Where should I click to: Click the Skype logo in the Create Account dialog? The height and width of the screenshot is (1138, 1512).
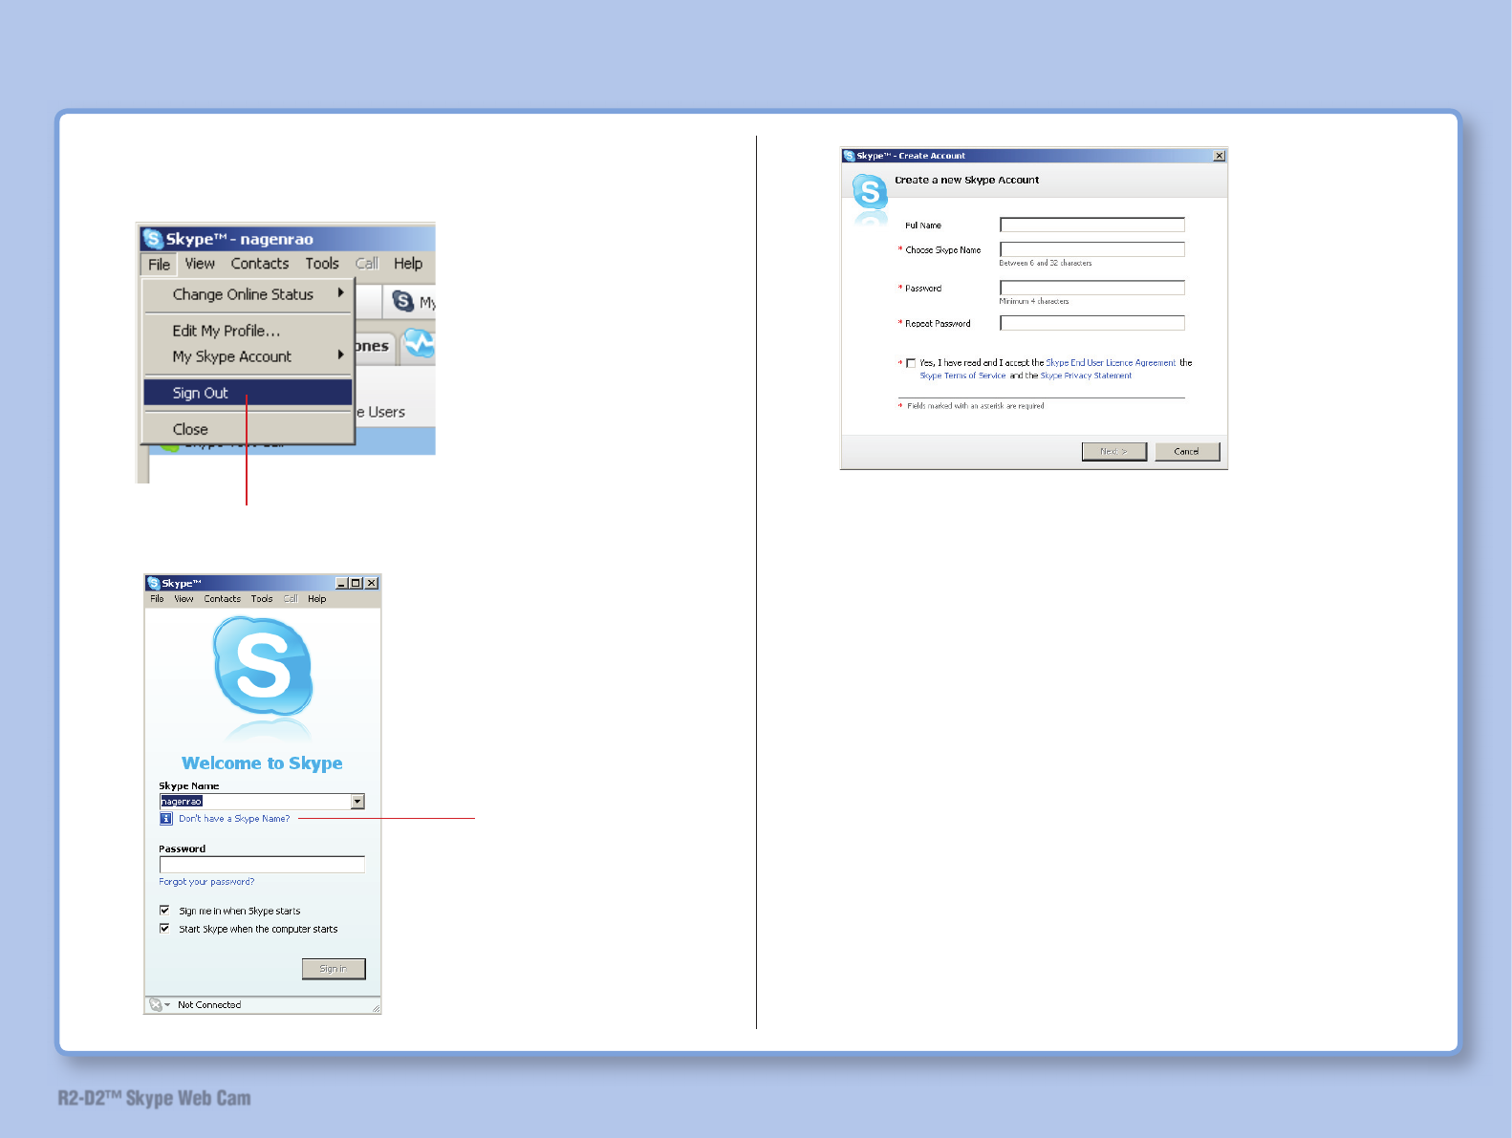(x=870, y=193)
